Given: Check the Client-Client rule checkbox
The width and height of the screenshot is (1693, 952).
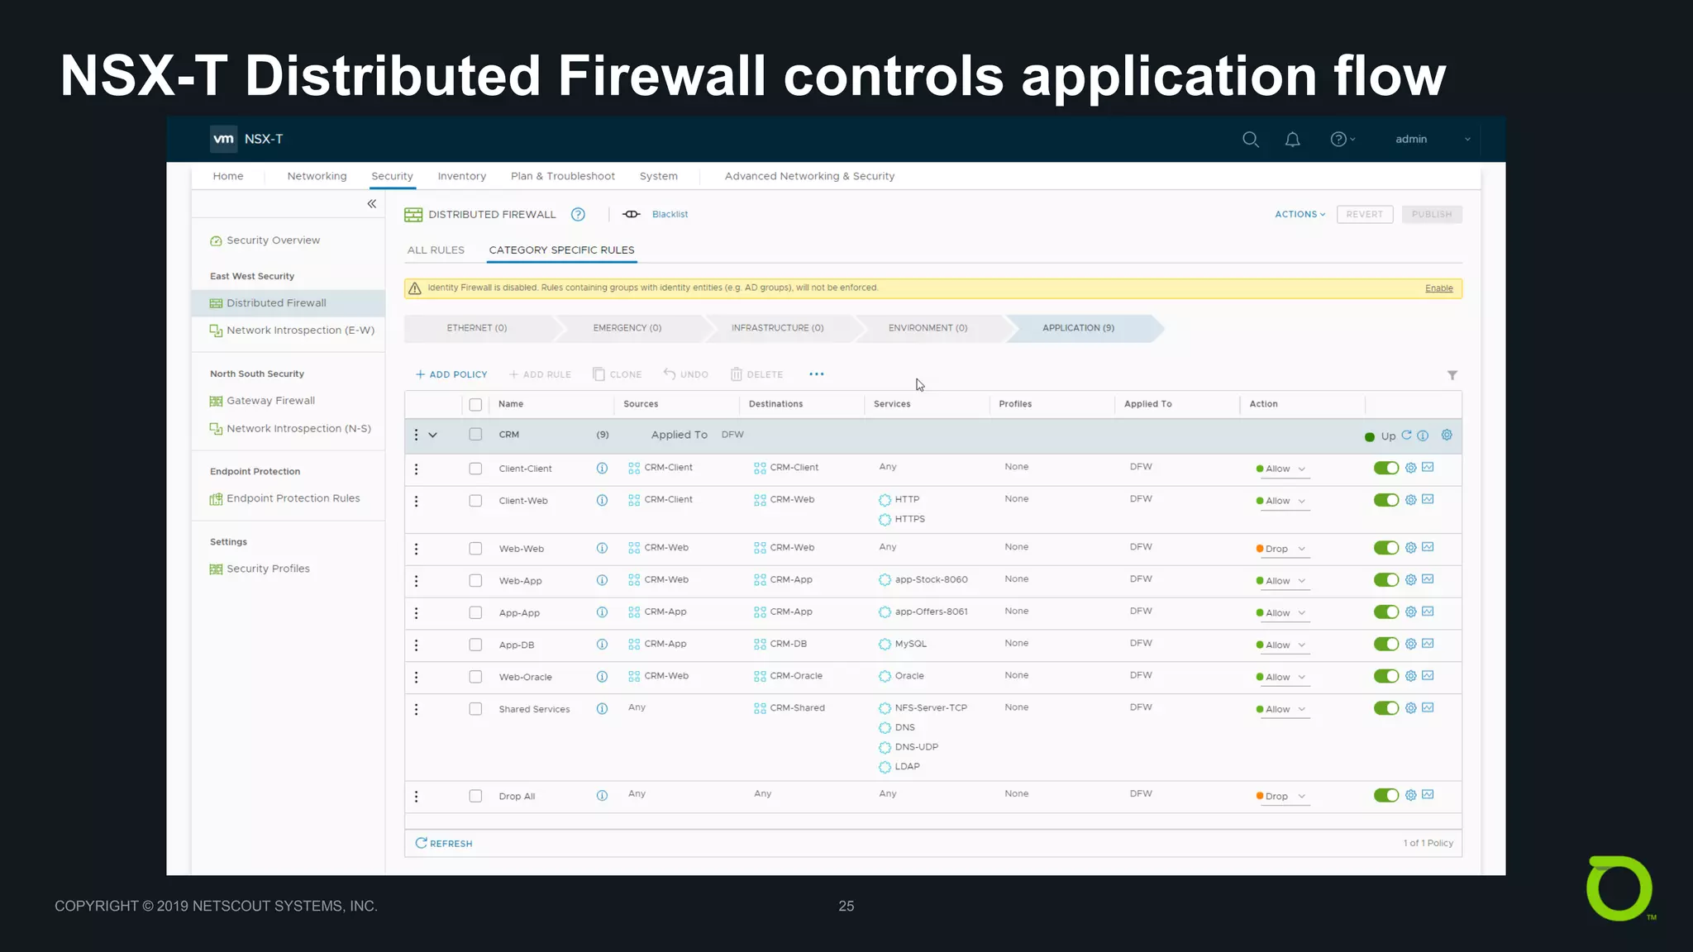Looking at the screenshot, I should point(475,469).
